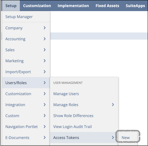Open the Implementation menu
This screenshot has width=148, height=146.
pos(73,6)
